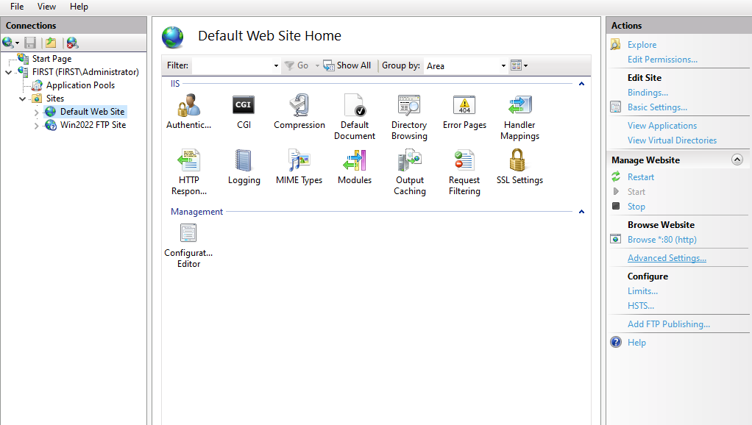The height and width of the screenshot is (425, 752).
Task: Click the Browse *:80 globe icon
Action: 615,239
